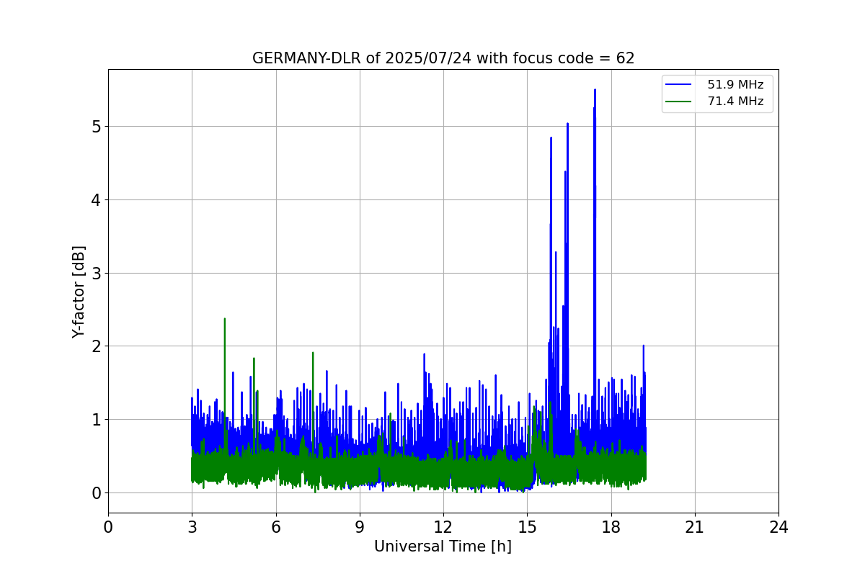Click the green line sample in legend
The width and height of the screenshot is (865, 576).
coord(680,102)
